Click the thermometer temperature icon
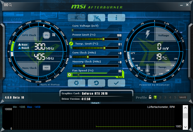Image resolution: width=193 pixels, height=132 pixels. [147, 68]
